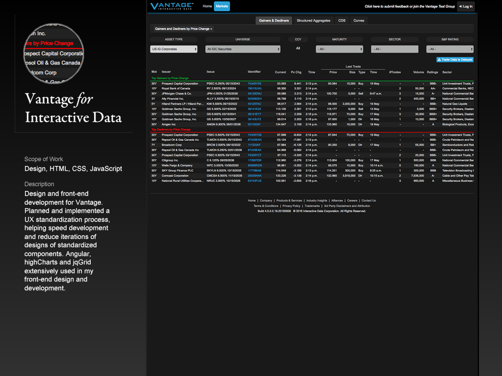Open the CDS tab
Image resolution: width=502 pixels, height=376 pixels.
(x=342, y=21)
